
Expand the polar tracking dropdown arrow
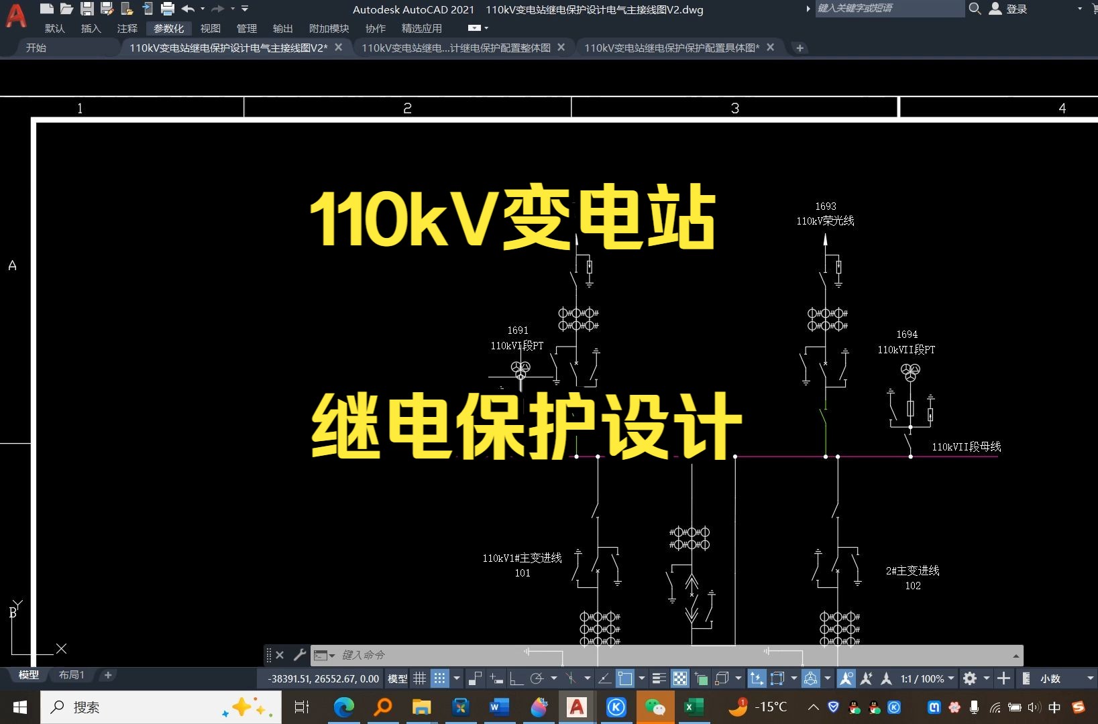(x=554, y=678)
